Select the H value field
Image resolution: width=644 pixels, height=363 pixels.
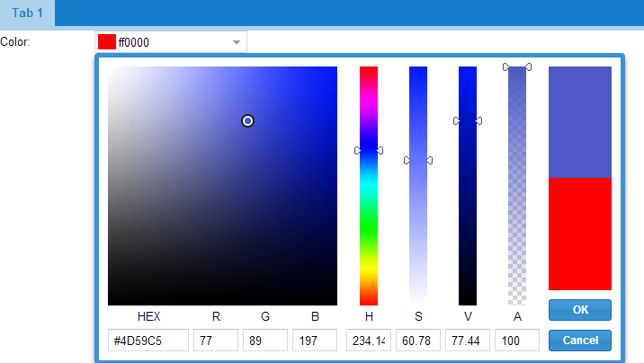coord(369,341)
